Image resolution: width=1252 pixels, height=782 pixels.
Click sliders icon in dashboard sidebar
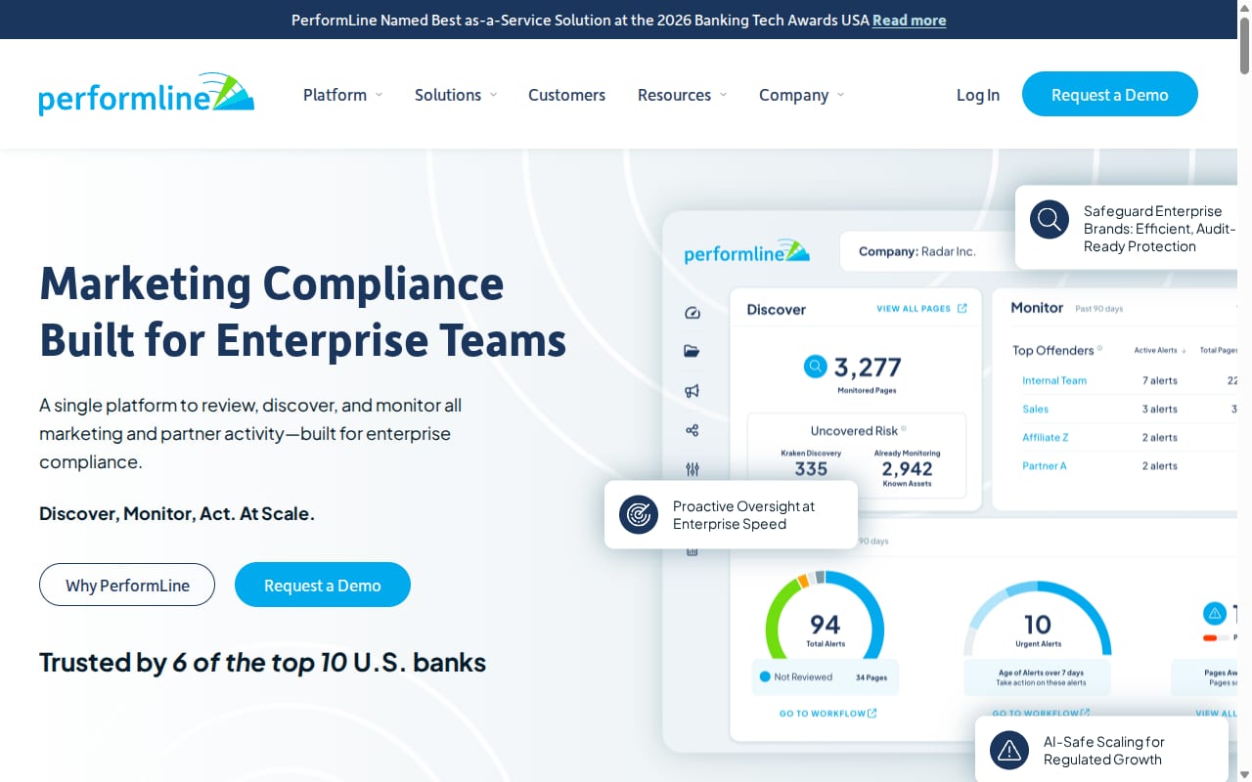[693, 469]
